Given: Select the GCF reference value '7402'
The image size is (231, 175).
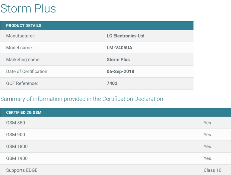Looking at the screenshot, I should 112,83.
